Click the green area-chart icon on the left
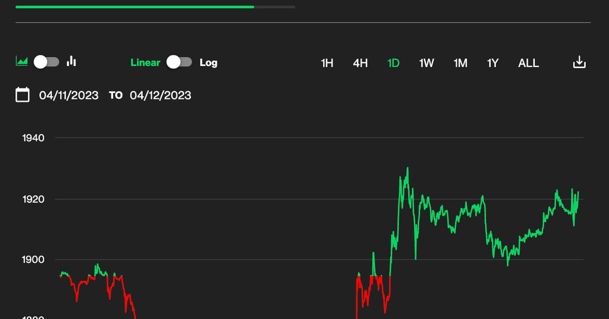This screenshot has height=319, width=609. [22, 61]
